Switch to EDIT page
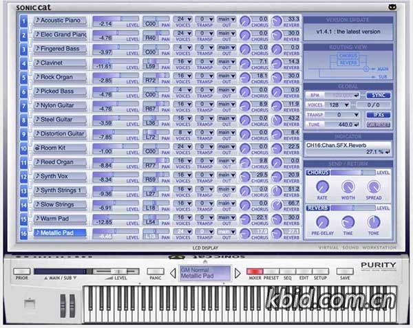The width and height of the screenshot is (413, 328). (304, 271)
